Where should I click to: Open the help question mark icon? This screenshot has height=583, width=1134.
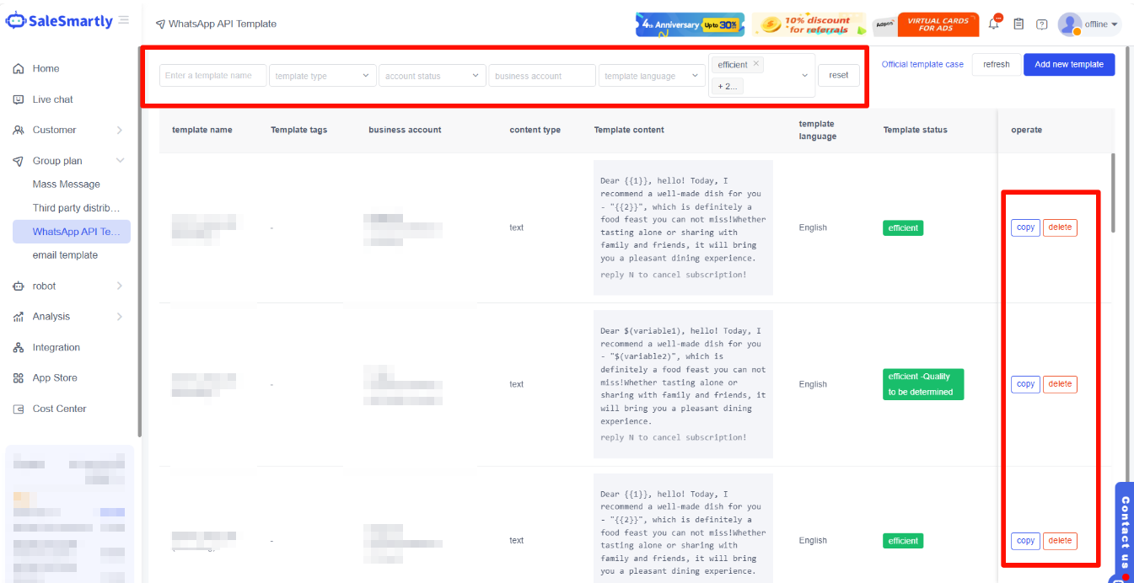point(1042,24)
